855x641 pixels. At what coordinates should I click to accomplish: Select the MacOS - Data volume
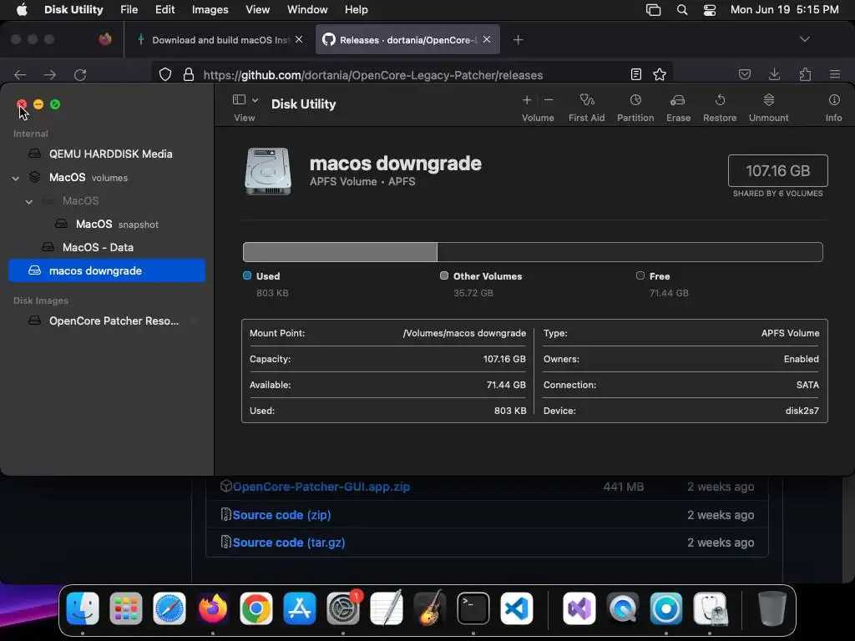tap(107, 247)
